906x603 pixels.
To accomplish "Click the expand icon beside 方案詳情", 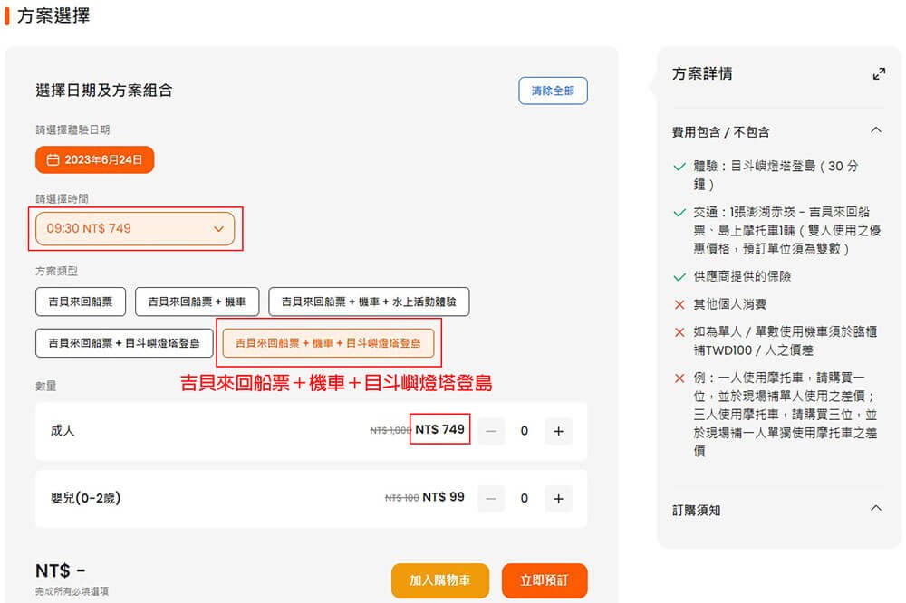I will [878, 74].
